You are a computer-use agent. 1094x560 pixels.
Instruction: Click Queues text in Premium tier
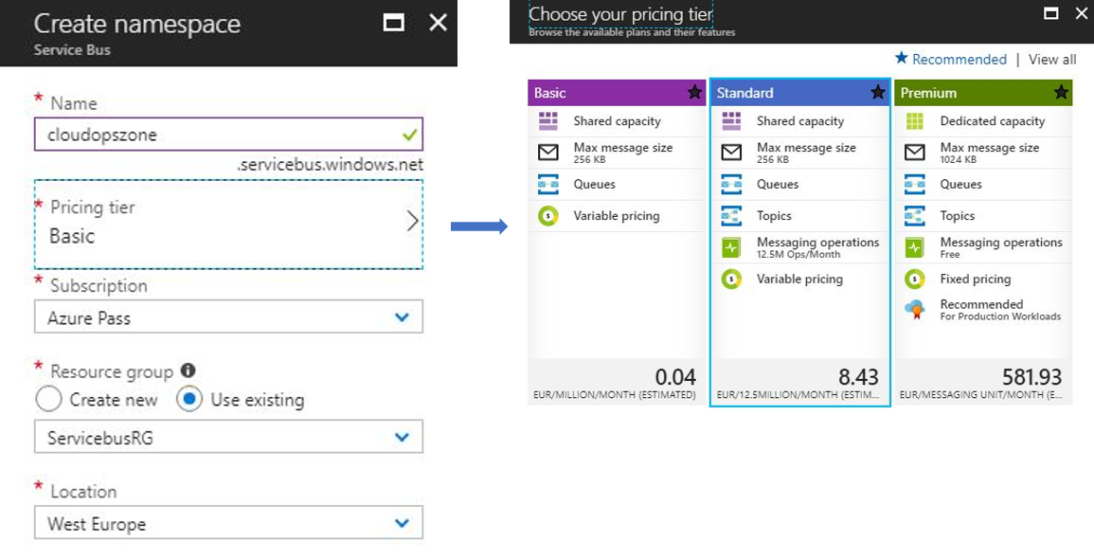pyautogui.click(x=960, y=185)
